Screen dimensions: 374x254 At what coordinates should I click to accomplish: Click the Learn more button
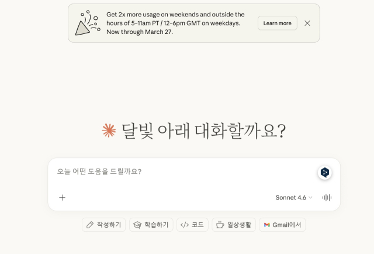click(277, 23)
